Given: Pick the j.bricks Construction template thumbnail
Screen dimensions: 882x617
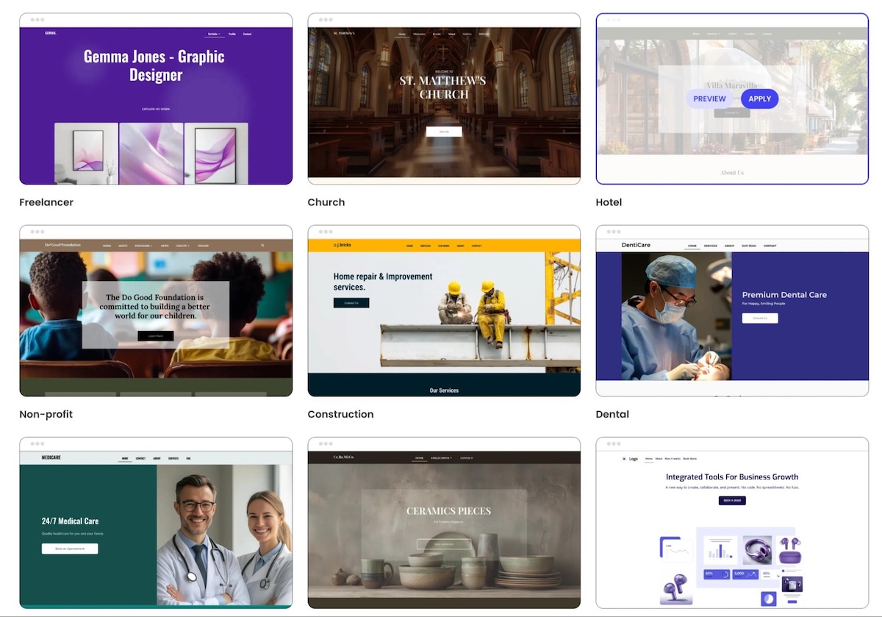Looking at the screenshot, I should click(x=444, y=310).
